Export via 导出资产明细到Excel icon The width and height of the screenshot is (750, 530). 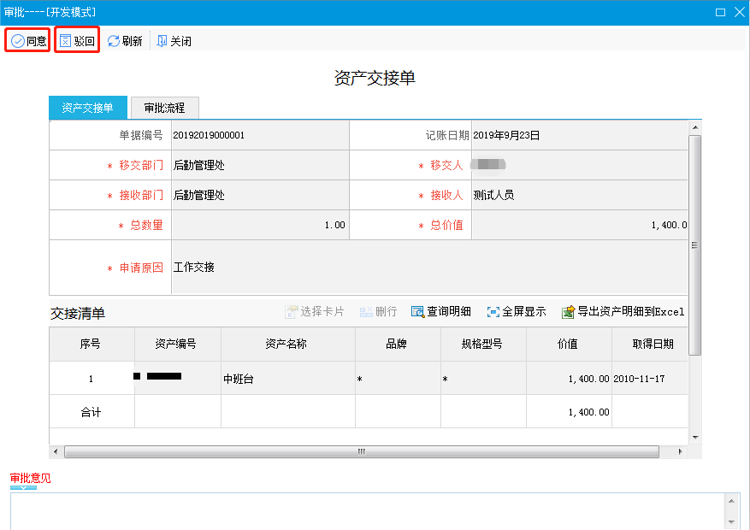coord(568,312)
